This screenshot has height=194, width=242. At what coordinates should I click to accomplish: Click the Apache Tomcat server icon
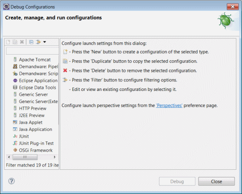(15, 59)
